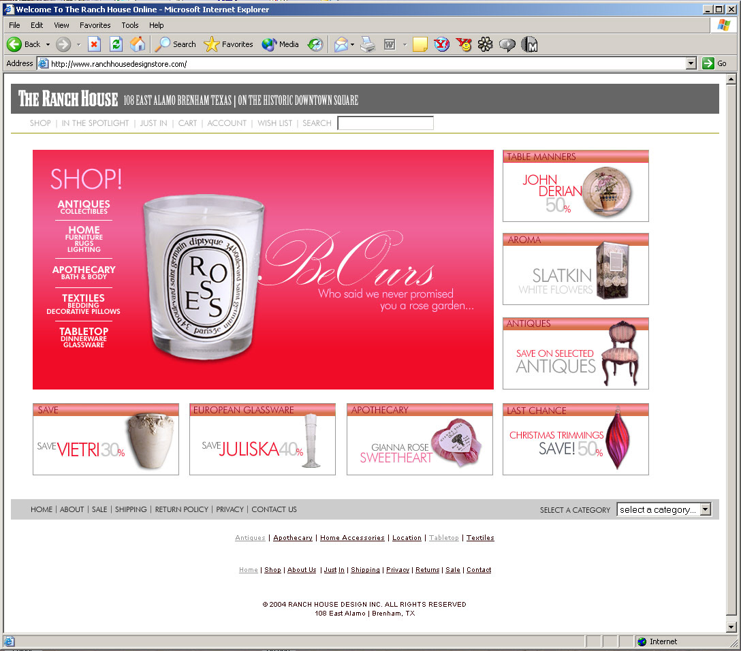Screen dimensions: 741x651
Task: Open the File menu
Action: 14,25
